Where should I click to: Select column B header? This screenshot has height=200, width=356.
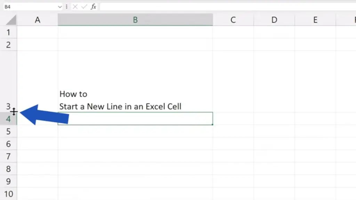(x=135, y=20)
